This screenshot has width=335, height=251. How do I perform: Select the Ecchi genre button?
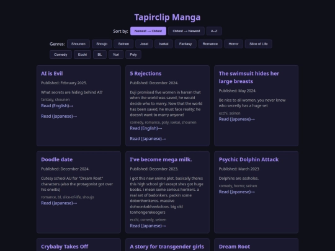83,55
